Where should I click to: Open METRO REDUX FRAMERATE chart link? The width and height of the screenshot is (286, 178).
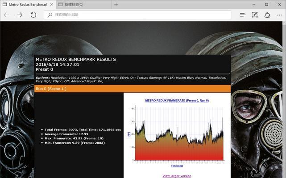(x=177, y=101)
